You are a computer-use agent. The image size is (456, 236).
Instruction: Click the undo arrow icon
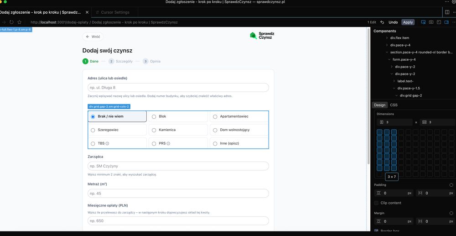point(382,22)
